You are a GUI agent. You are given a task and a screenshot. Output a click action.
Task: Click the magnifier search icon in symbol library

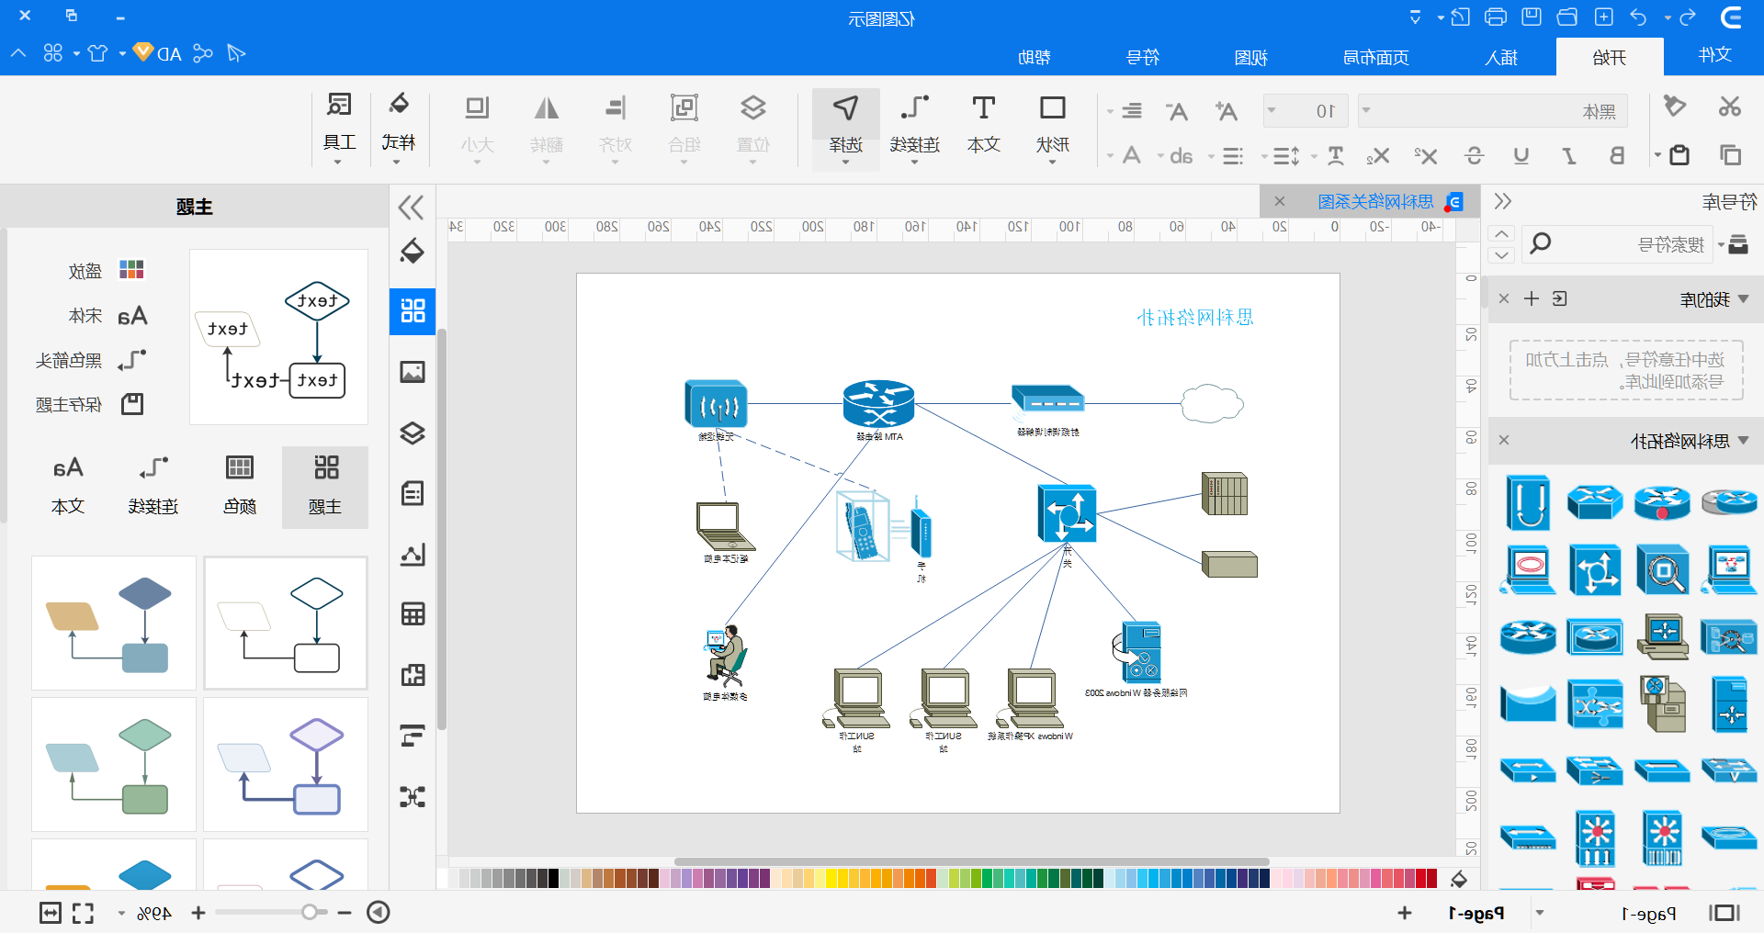pos(1541,243)
